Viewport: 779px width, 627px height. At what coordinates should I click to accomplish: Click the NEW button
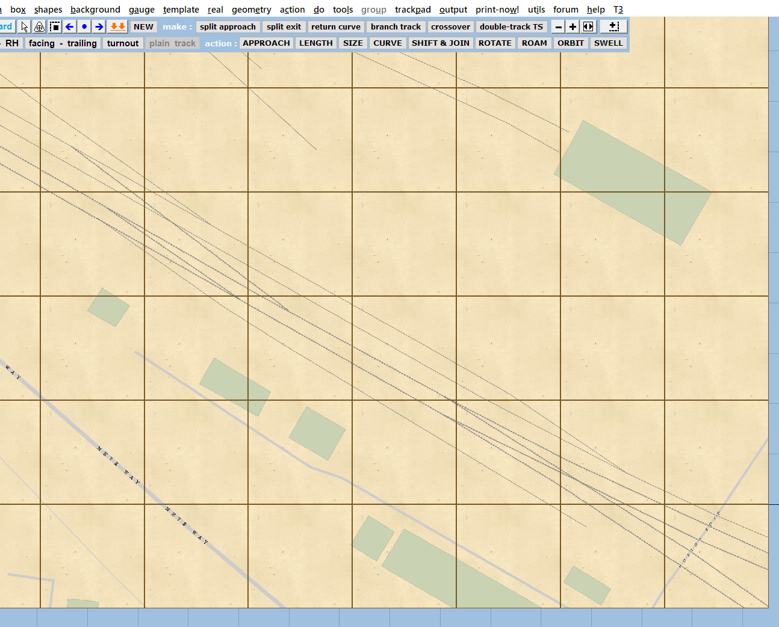[x=143, y=26]
